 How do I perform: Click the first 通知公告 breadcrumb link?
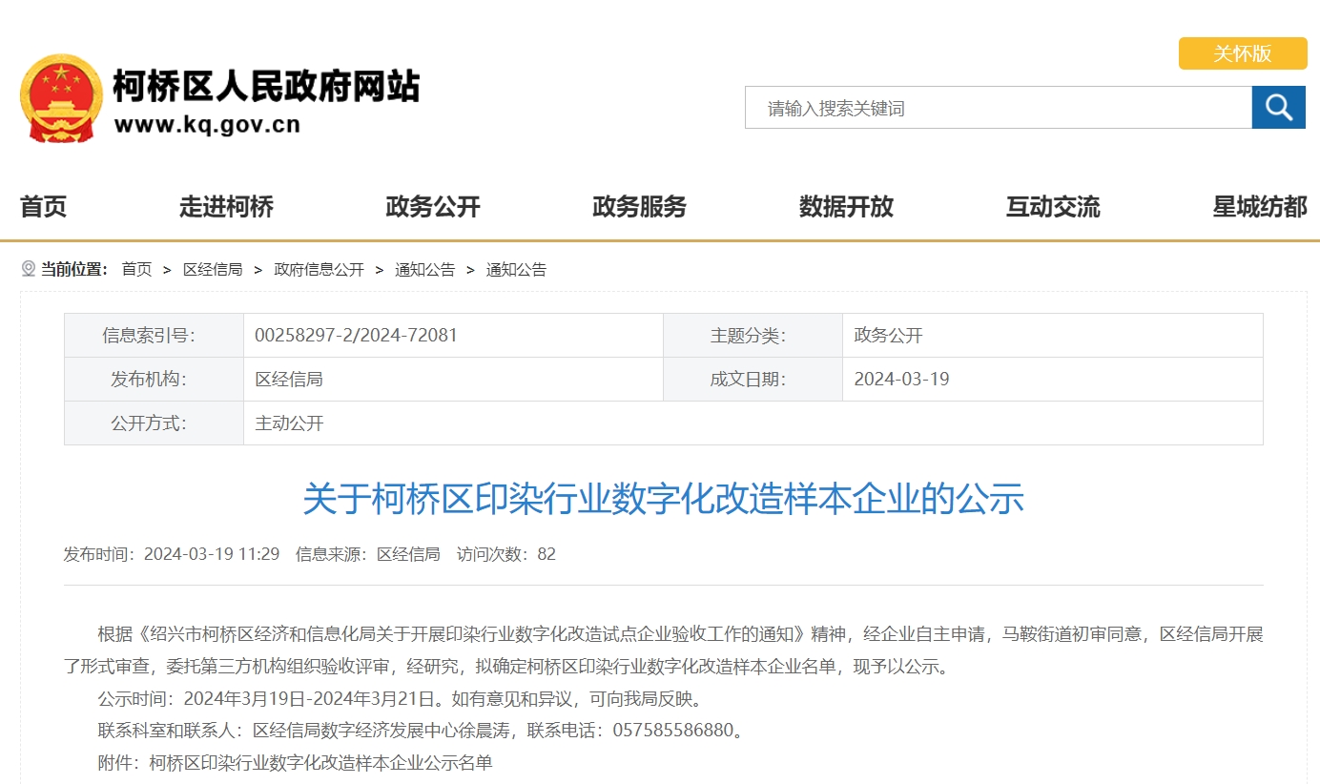(x=425, y=270)
